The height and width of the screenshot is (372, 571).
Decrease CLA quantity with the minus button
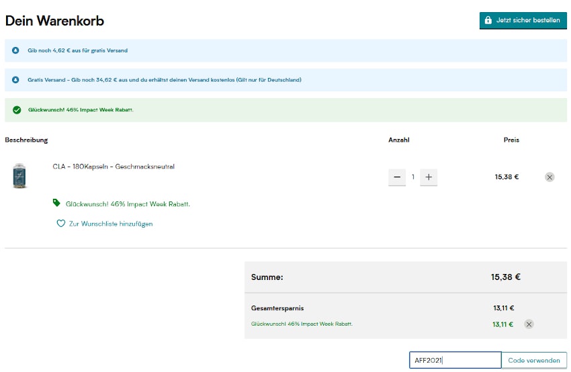click(397, 177)
